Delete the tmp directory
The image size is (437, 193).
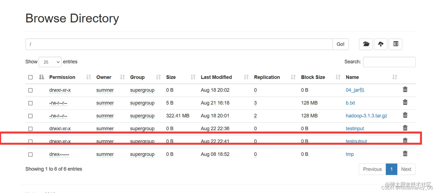click(405, 154)
